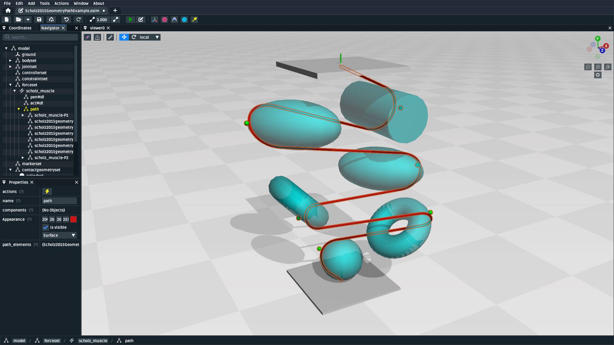Image resolution: width=614 pixels, height=345 pixels.
Task: Click the yellow arrow forces icon
Action: tap(194, 19)
